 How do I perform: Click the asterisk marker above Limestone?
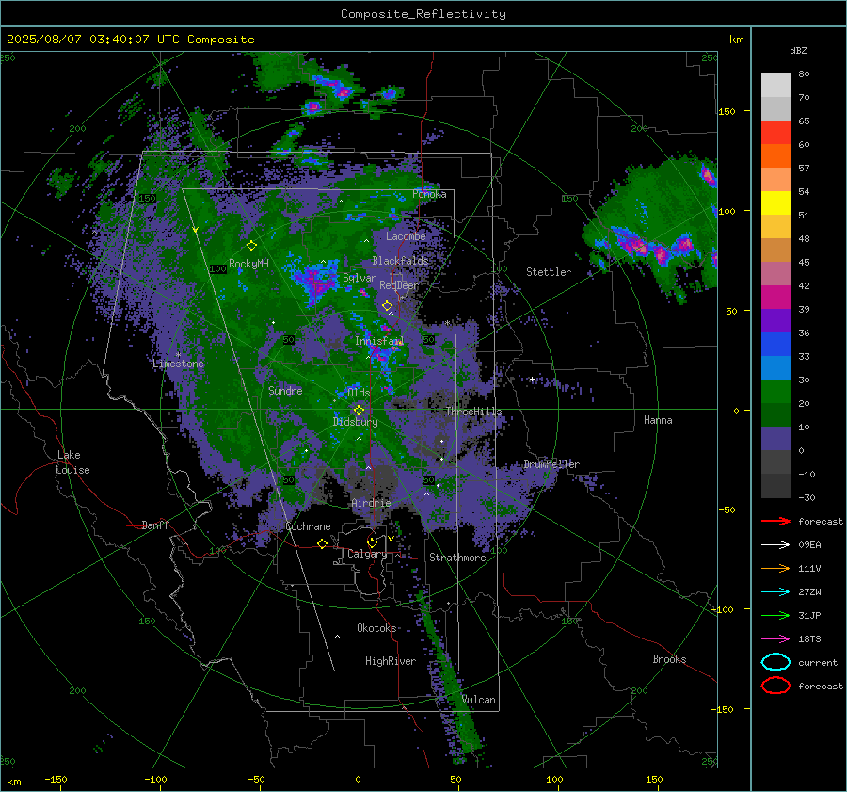click(178, 355)
